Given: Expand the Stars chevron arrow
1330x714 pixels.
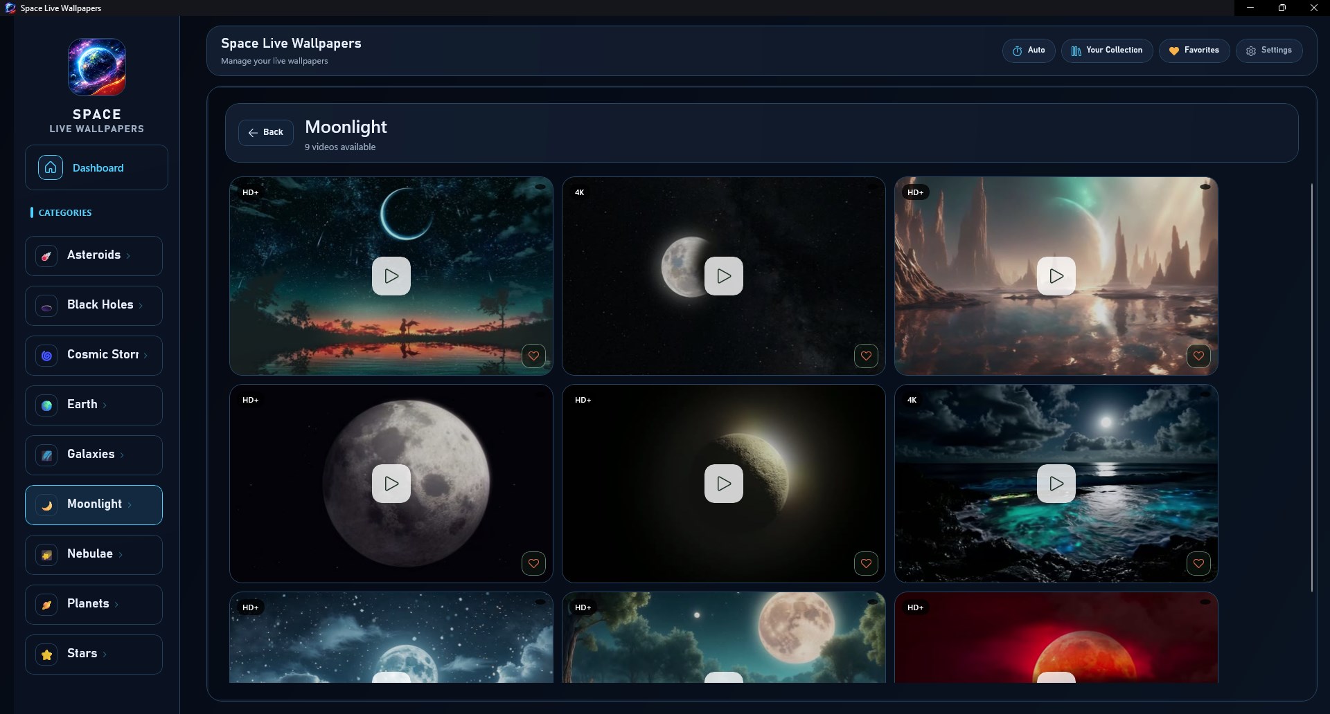Looking at the screenshot, I should (x=105, y=654).
